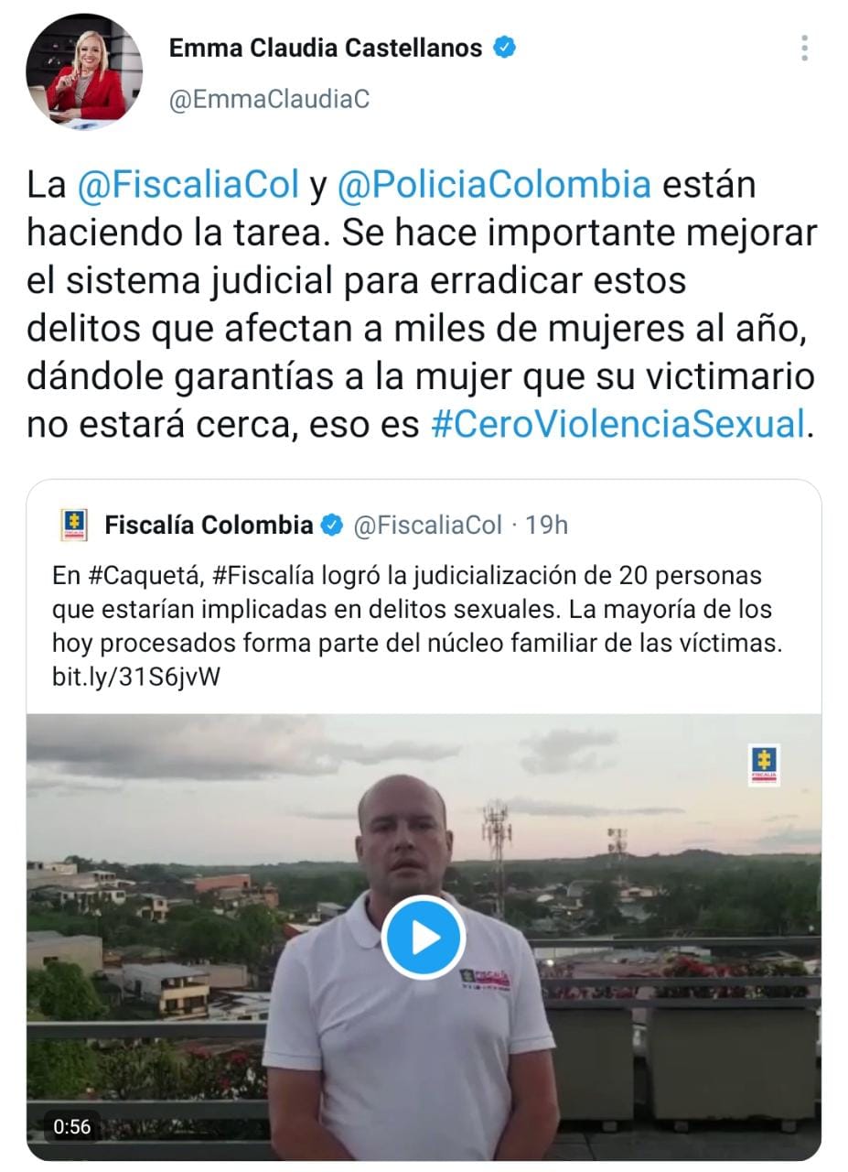The width and height of the screenshot is (848, 1172).
Task: Open the @EmmaClaudiaC handle
Action: coord(269,99)
